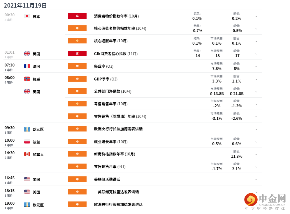Click orange 中 badge beside 公共部门净借款
This screenshot has width=290, height=214.
tap(77, 91)
